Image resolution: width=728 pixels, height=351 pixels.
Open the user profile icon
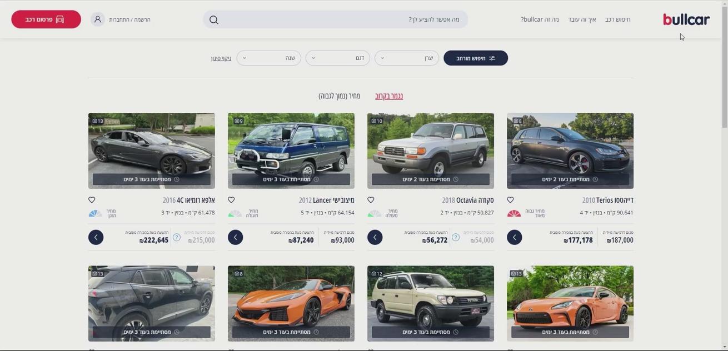click(x=98, y=19)
